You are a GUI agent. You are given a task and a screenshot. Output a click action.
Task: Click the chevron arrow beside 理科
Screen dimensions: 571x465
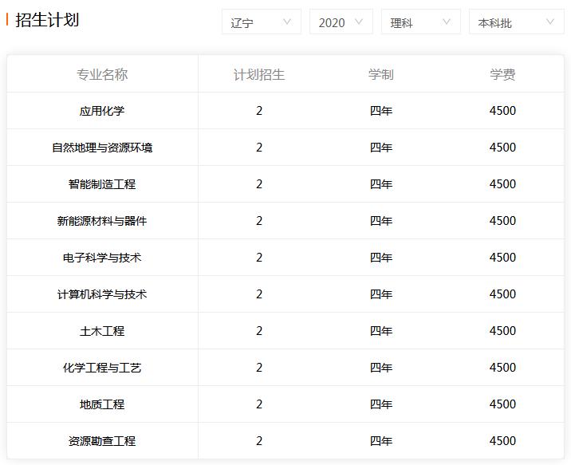[447, 22]
